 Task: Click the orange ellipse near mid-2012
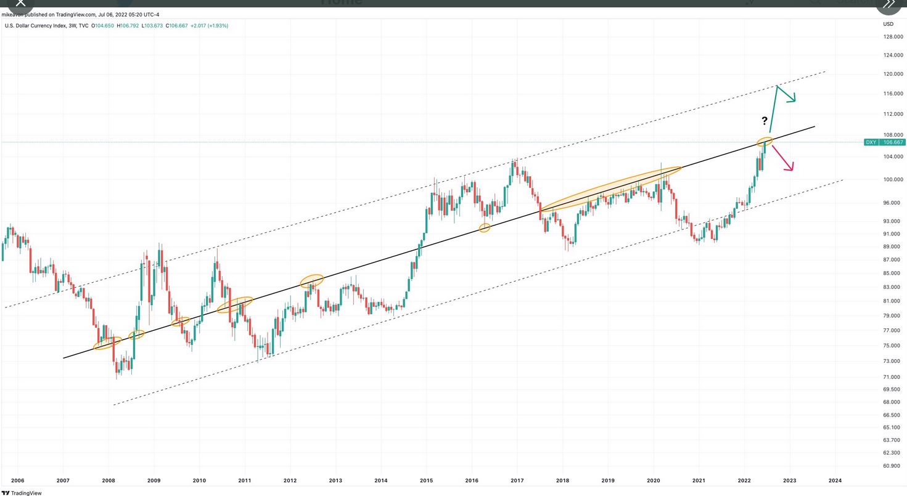coord(312,281)
